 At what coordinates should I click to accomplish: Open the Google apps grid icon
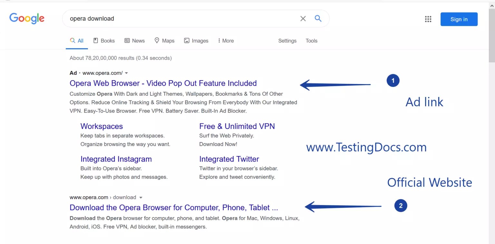(428, 19)
